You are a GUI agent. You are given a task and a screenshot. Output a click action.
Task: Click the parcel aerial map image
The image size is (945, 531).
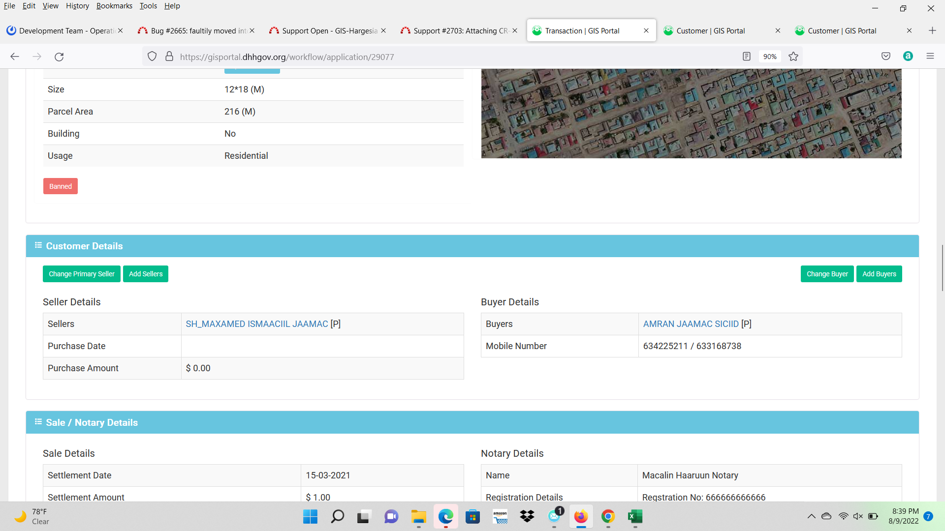pos(691,114)
